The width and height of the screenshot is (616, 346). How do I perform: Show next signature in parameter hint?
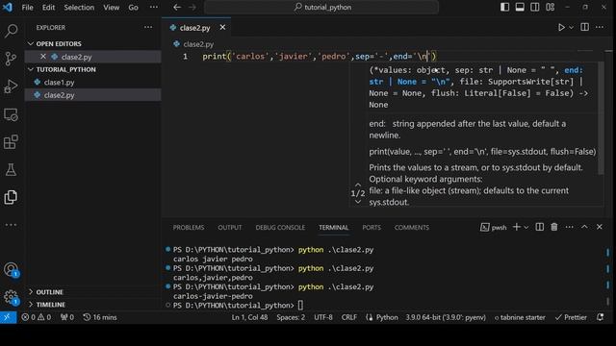click(358, 202)
